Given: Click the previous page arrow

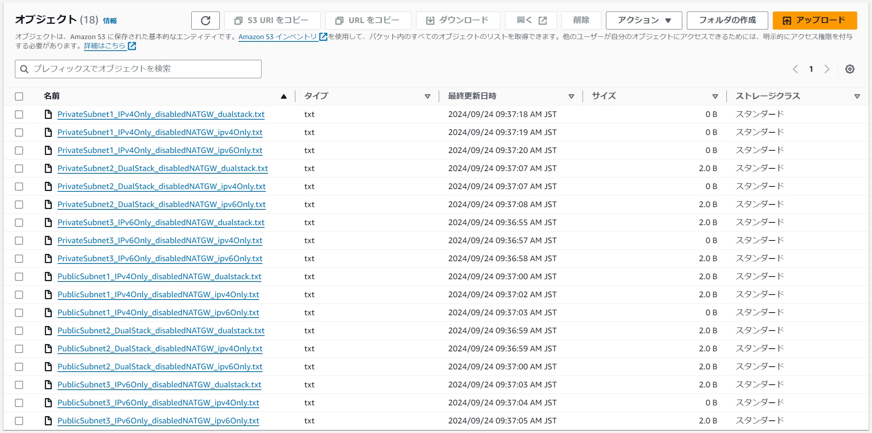Looking at the screenshot, I should 795,69.
